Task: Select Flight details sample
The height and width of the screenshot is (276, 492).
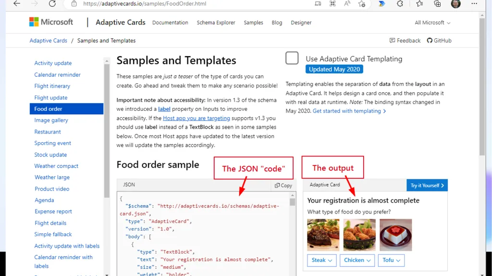Action: coord(50,223)
